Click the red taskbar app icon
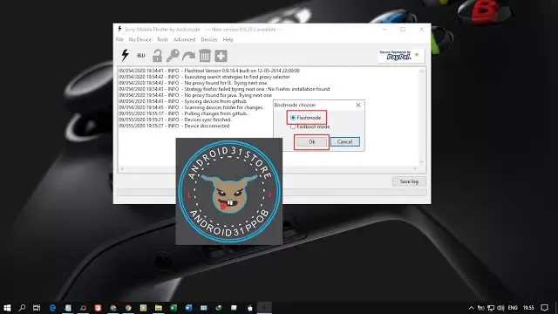Screen dimensions: 558x314 [x=98, y=308]
